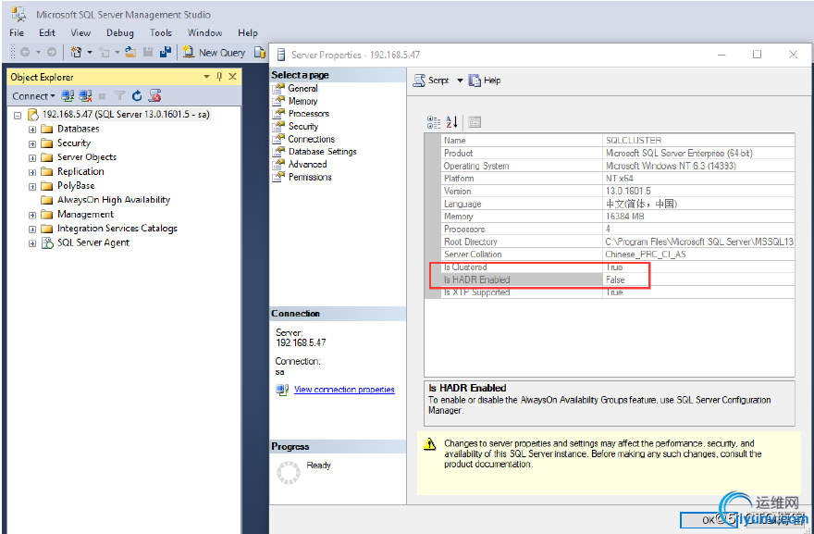The width and height of the screenshot is (814, 534).
Task: Select the General page
Action: (302, 88)
